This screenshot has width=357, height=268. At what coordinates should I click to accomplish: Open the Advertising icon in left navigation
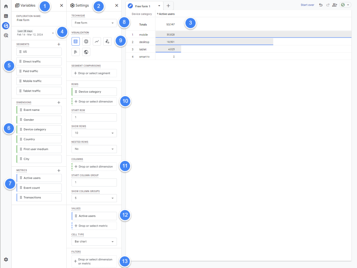coord(6,35)
